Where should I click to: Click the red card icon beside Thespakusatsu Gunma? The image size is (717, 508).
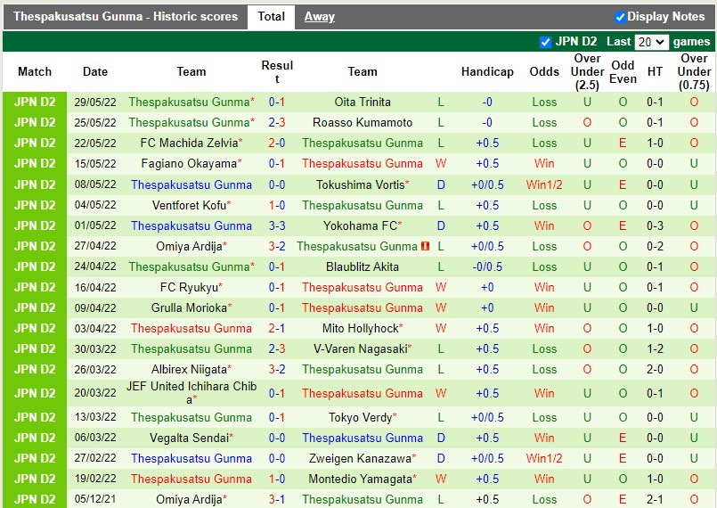pyautogui.click(x=425, y=246)
